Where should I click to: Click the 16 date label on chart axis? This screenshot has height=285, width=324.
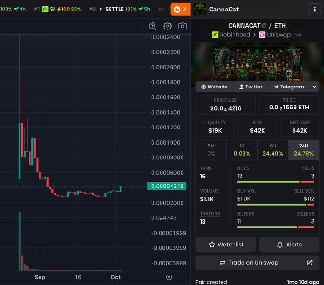pyautogui.click(x=78, y=277)
